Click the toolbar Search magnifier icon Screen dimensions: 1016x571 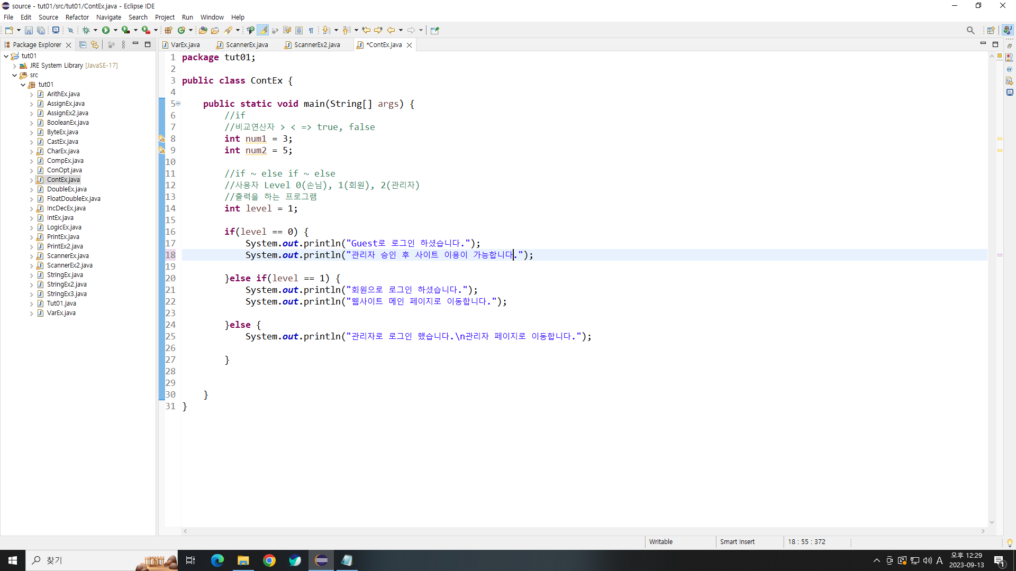pyautogui.click(x=970, y=30)
